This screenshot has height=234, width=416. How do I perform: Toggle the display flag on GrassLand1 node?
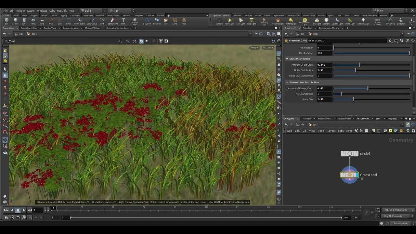pos(357,175)
